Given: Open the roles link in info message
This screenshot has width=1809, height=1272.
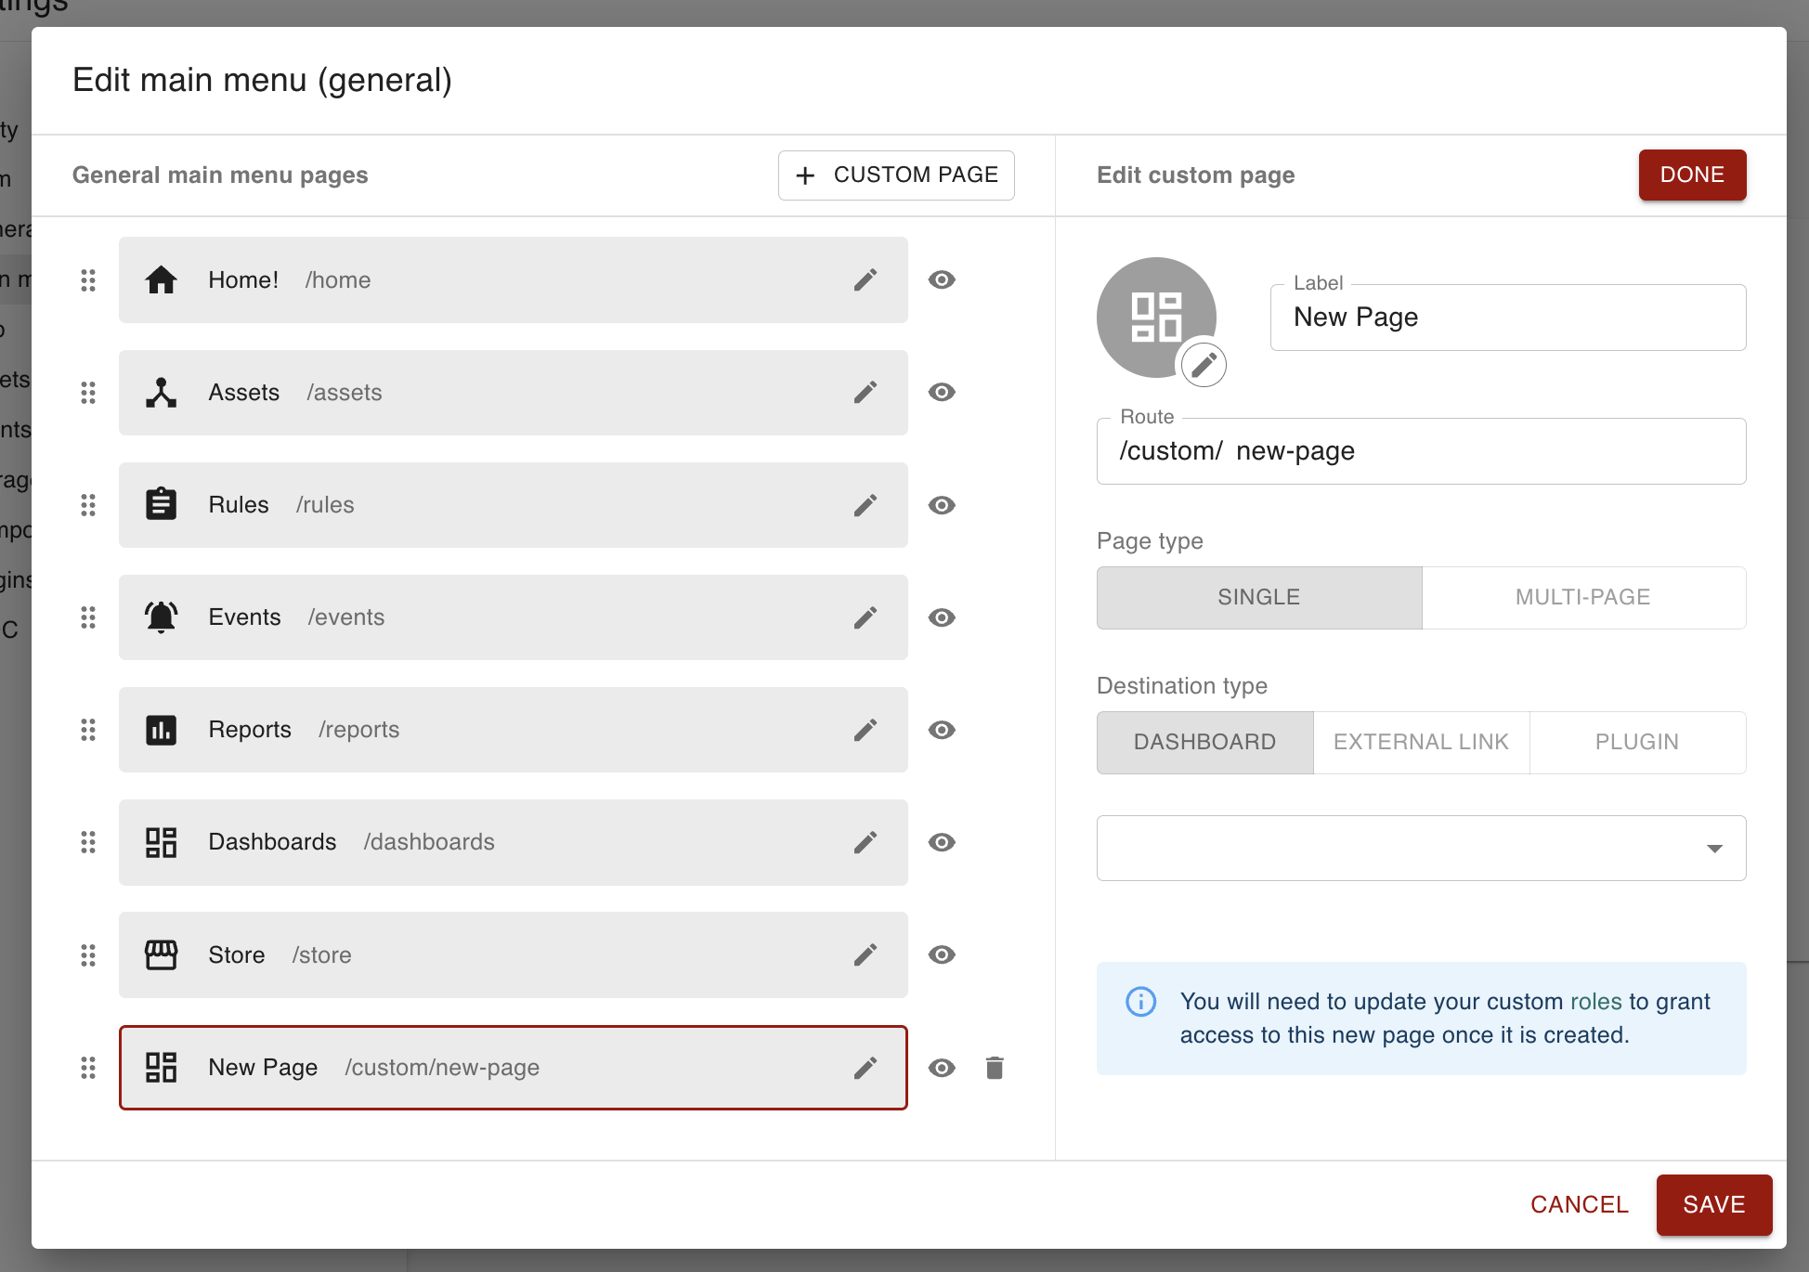Looking at the screenshot, I should [1595, 1002].
